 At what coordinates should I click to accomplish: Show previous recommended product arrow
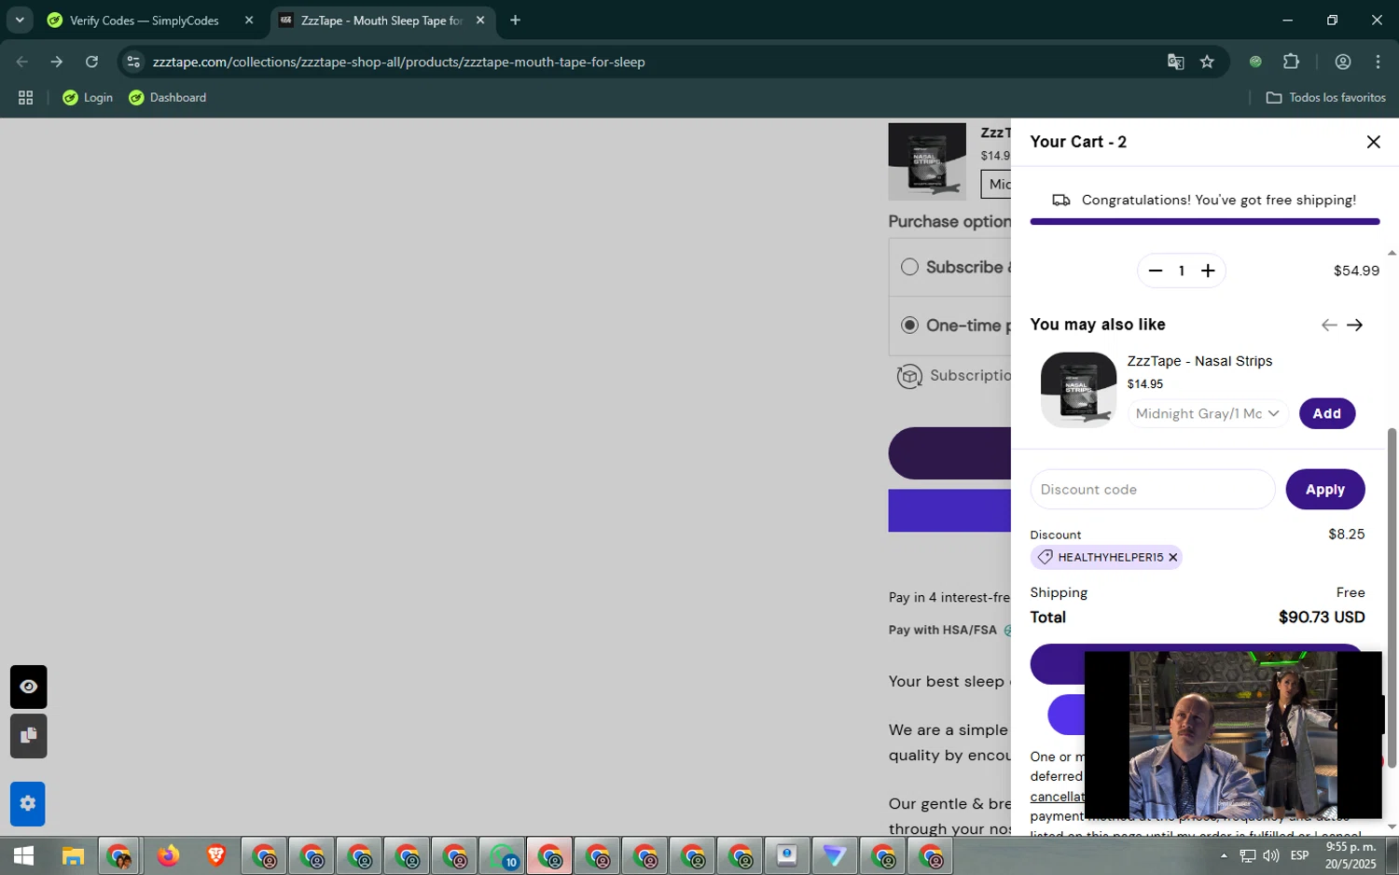point(1329,325)
